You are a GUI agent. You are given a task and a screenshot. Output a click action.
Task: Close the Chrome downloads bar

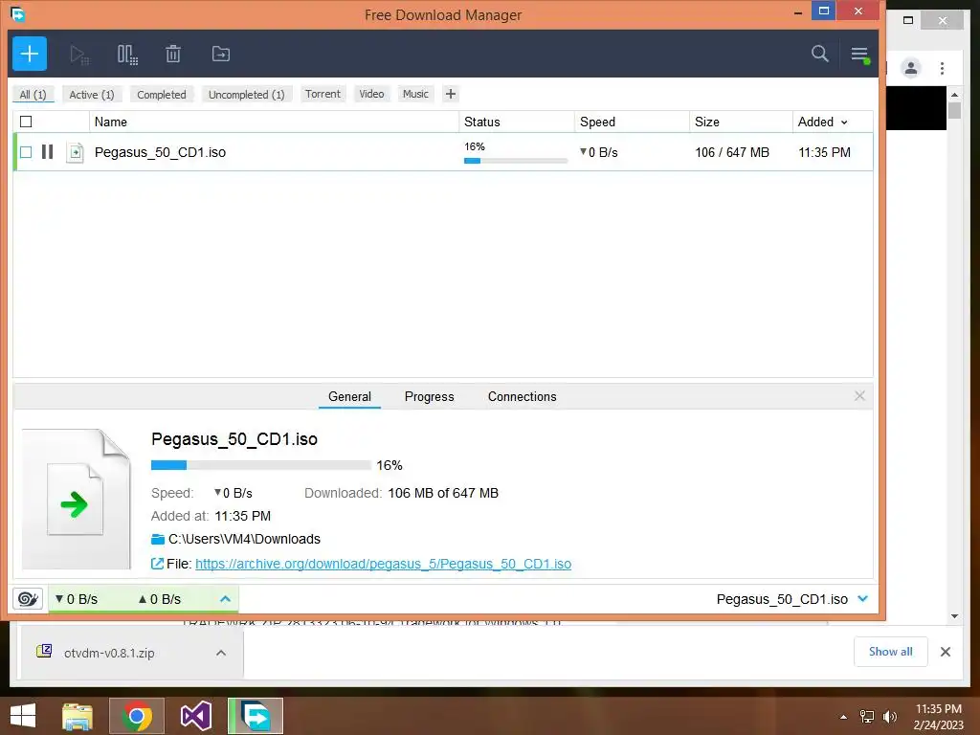coord(945,652)
